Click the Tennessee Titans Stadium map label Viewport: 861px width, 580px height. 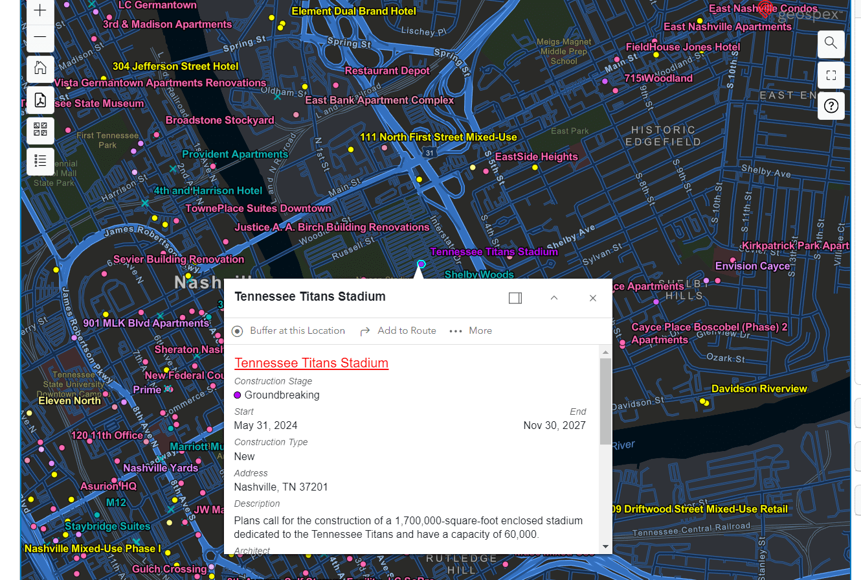pyautogui.click(x=494, y=251)
